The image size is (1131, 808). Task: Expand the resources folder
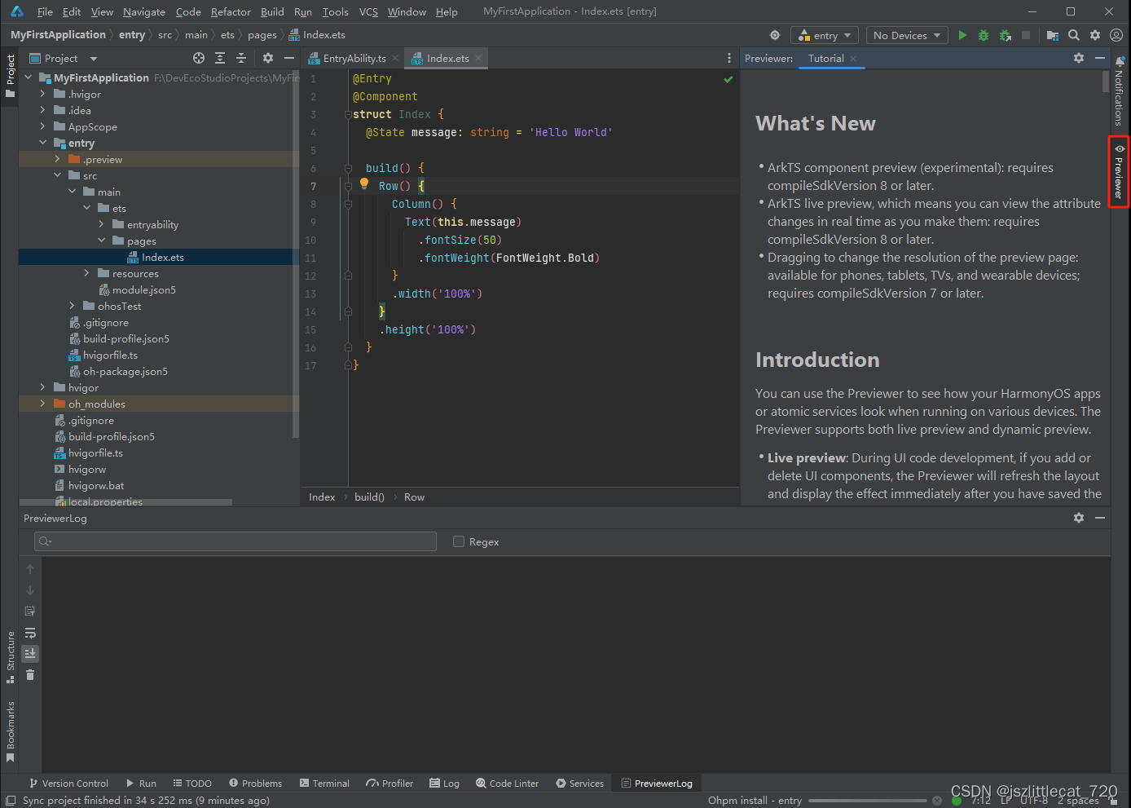tap(87, 273)
